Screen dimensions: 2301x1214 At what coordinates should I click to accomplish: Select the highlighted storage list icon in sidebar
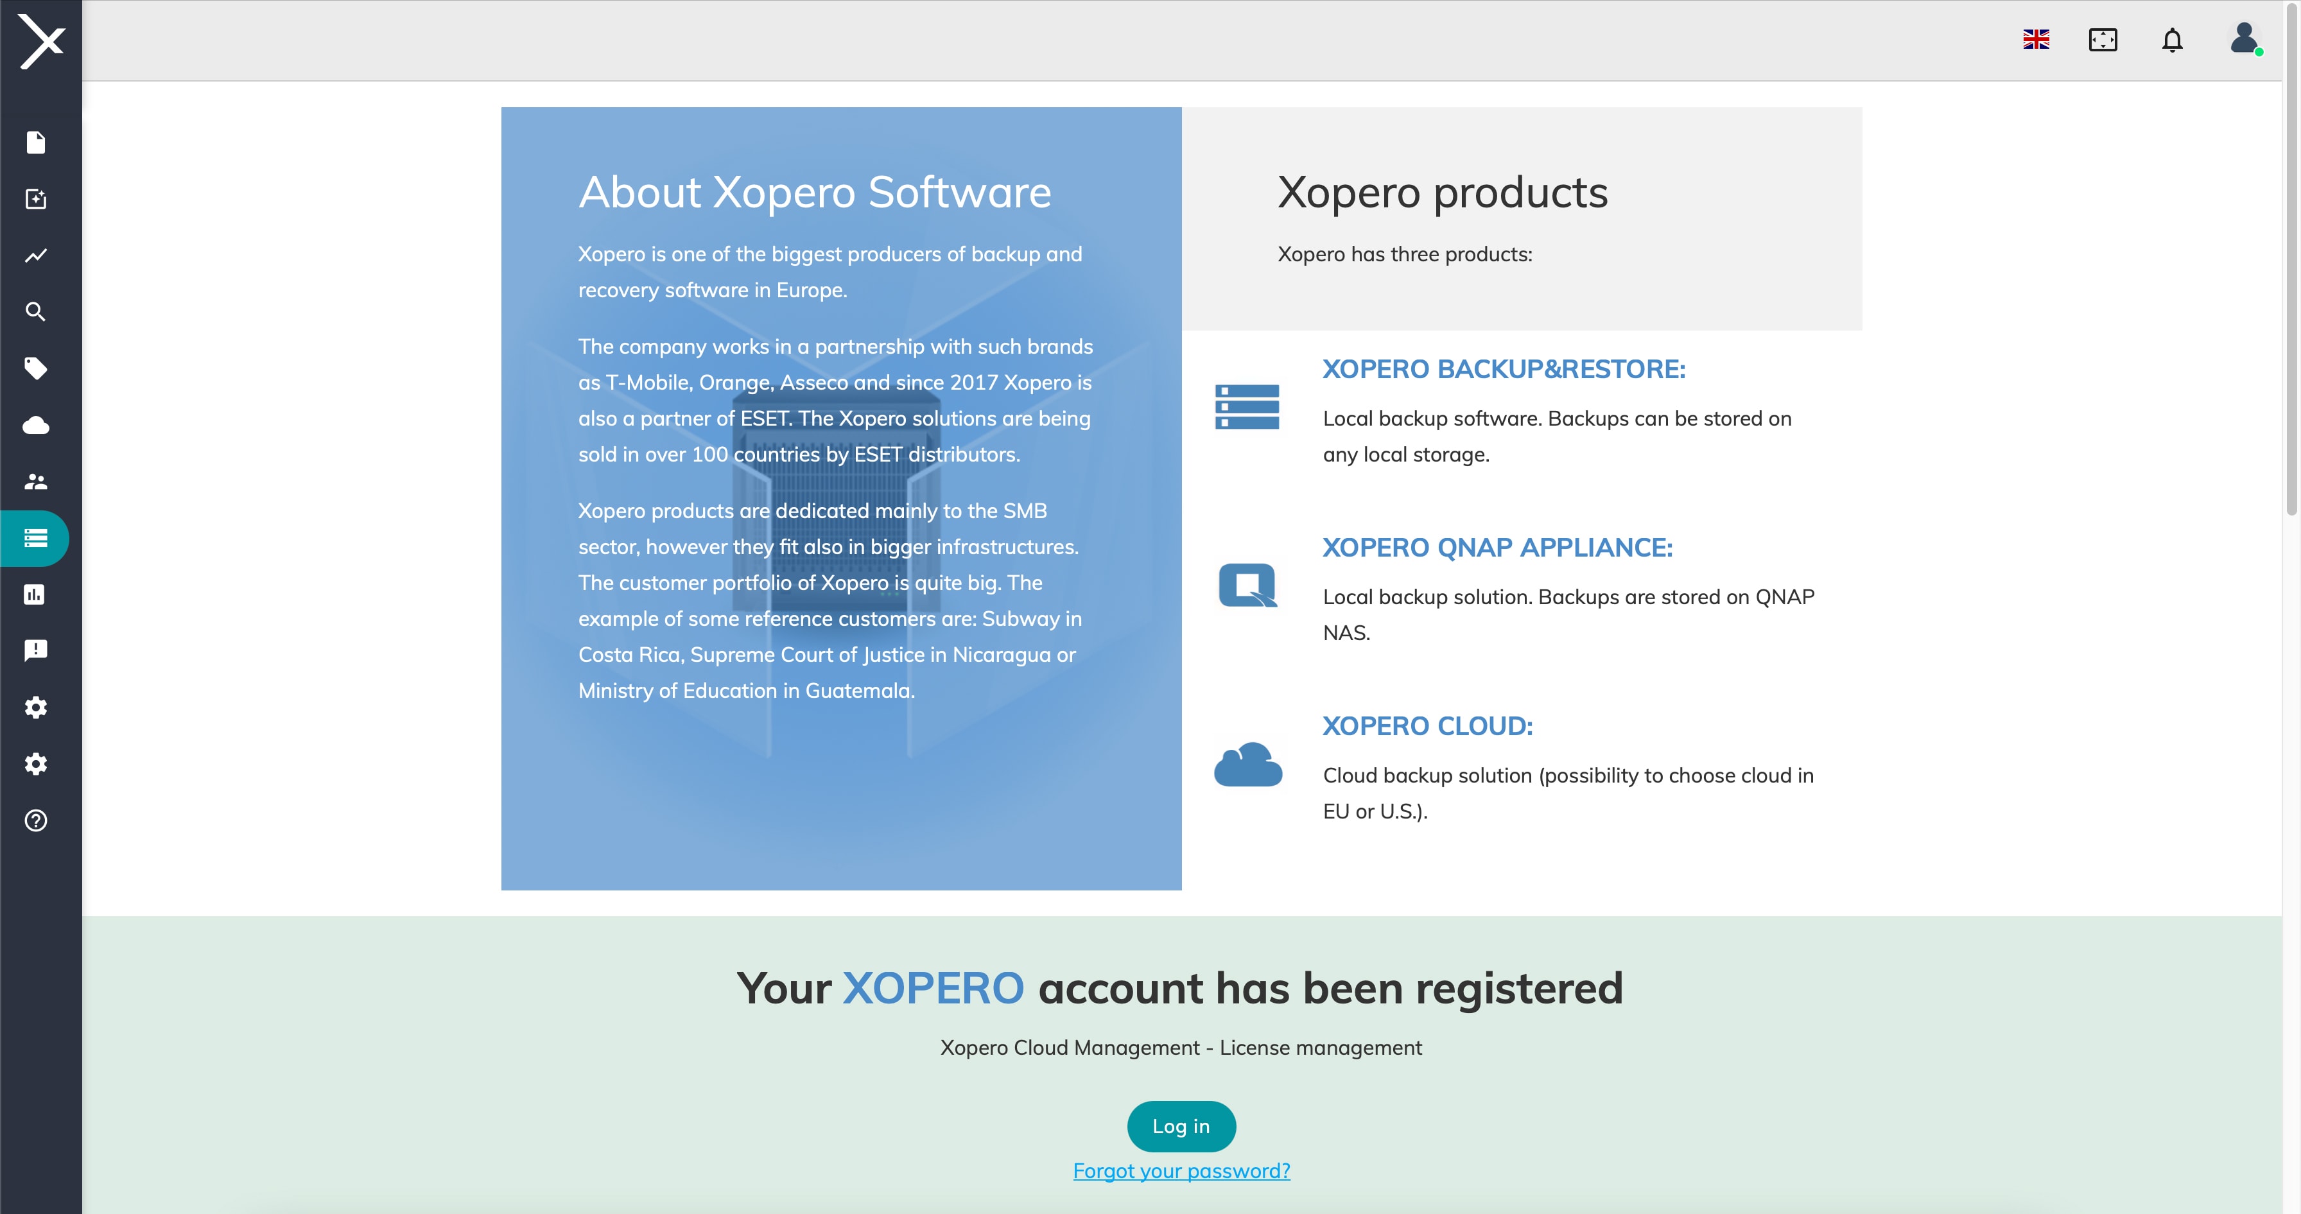click(36, 538)
